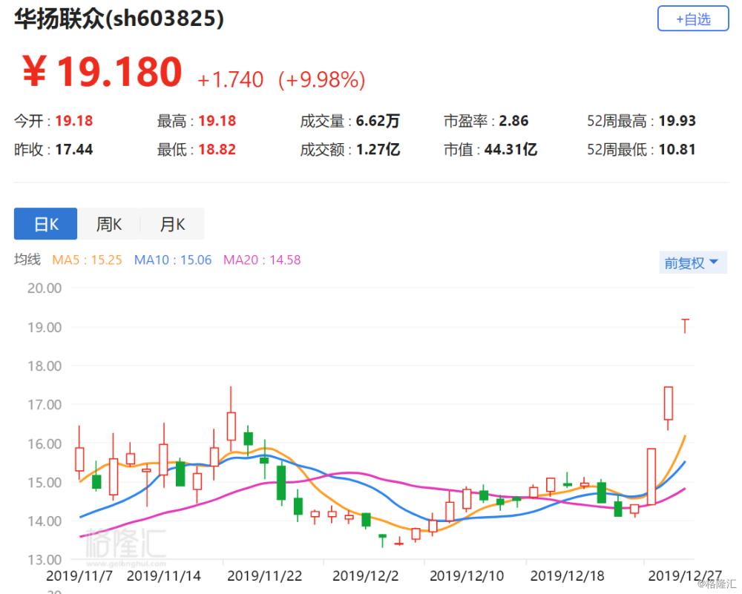Click the 均线 label
The height and width of the screenshot is (594, 742).
click(27, 259)
